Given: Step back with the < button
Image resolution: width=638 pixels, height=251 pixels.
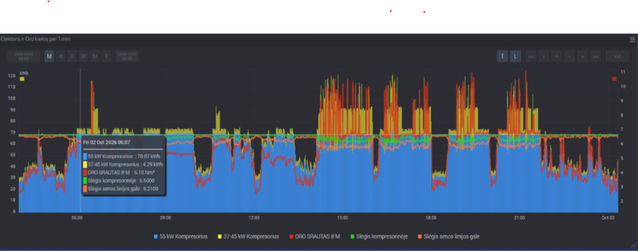Looking at the screenshot, I should 543,57.
